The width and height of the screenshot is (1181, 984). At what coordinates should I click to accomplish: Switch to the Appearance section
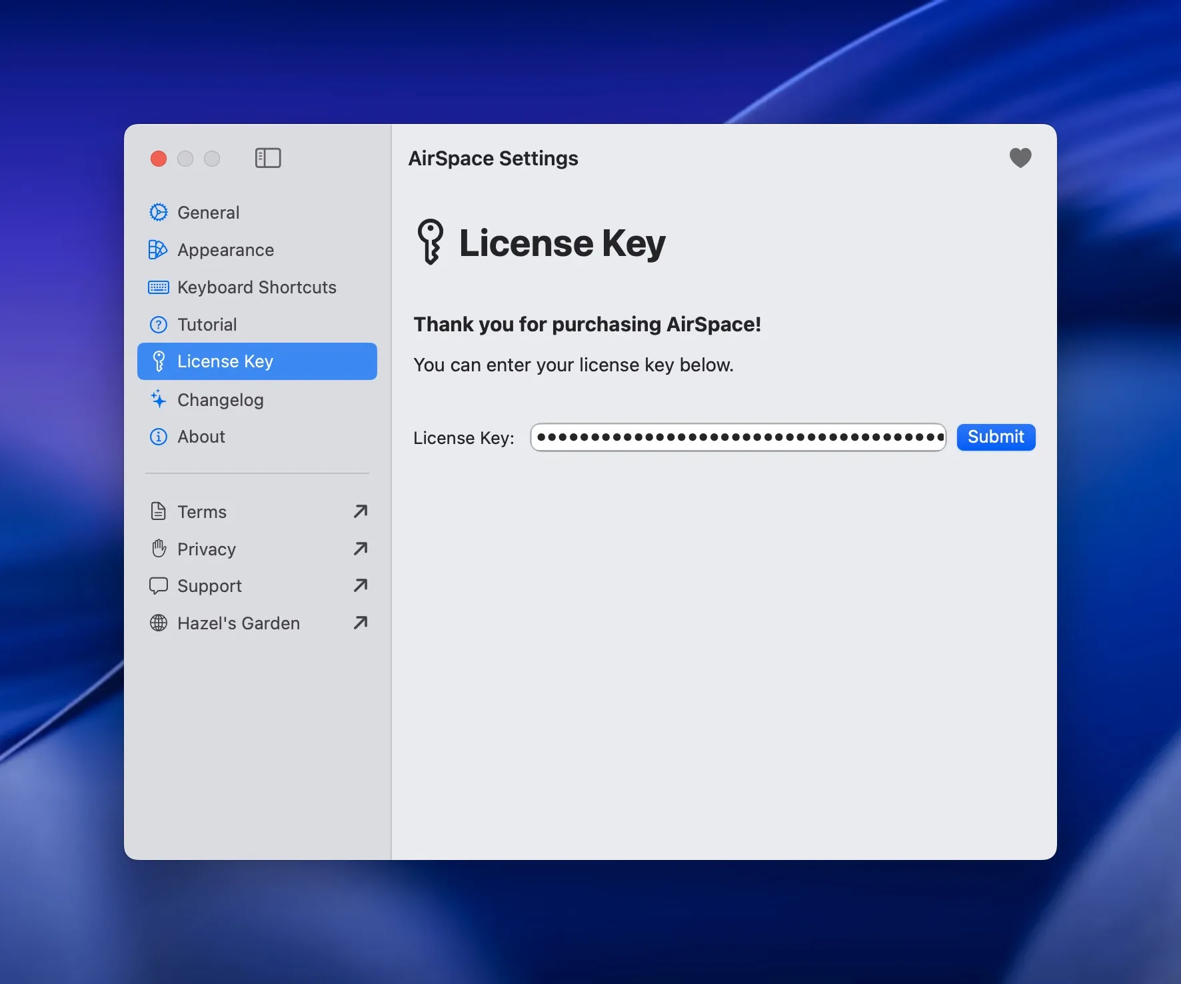click(x=257, y=249)
